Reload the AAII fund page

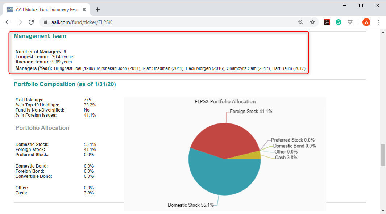pyautogui.click(x=31, y=22)
